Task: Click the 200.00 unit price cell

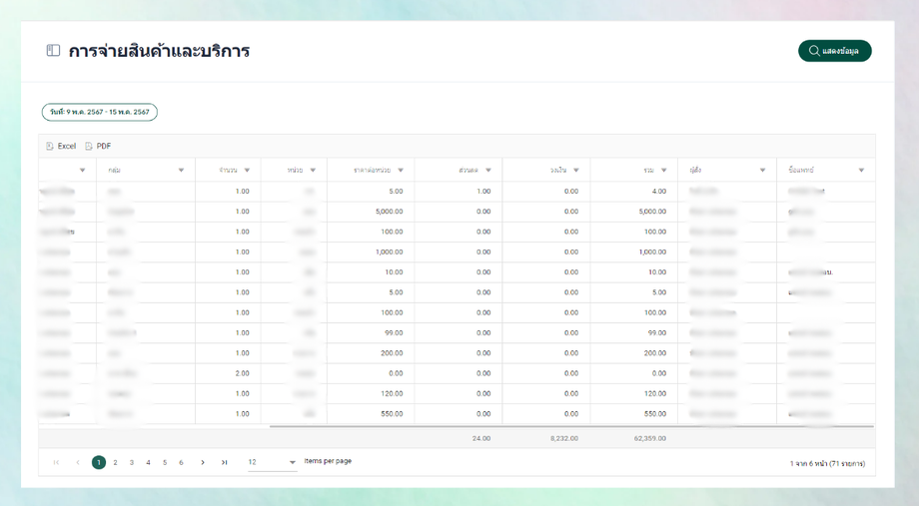Action: (x=392, y=353)
